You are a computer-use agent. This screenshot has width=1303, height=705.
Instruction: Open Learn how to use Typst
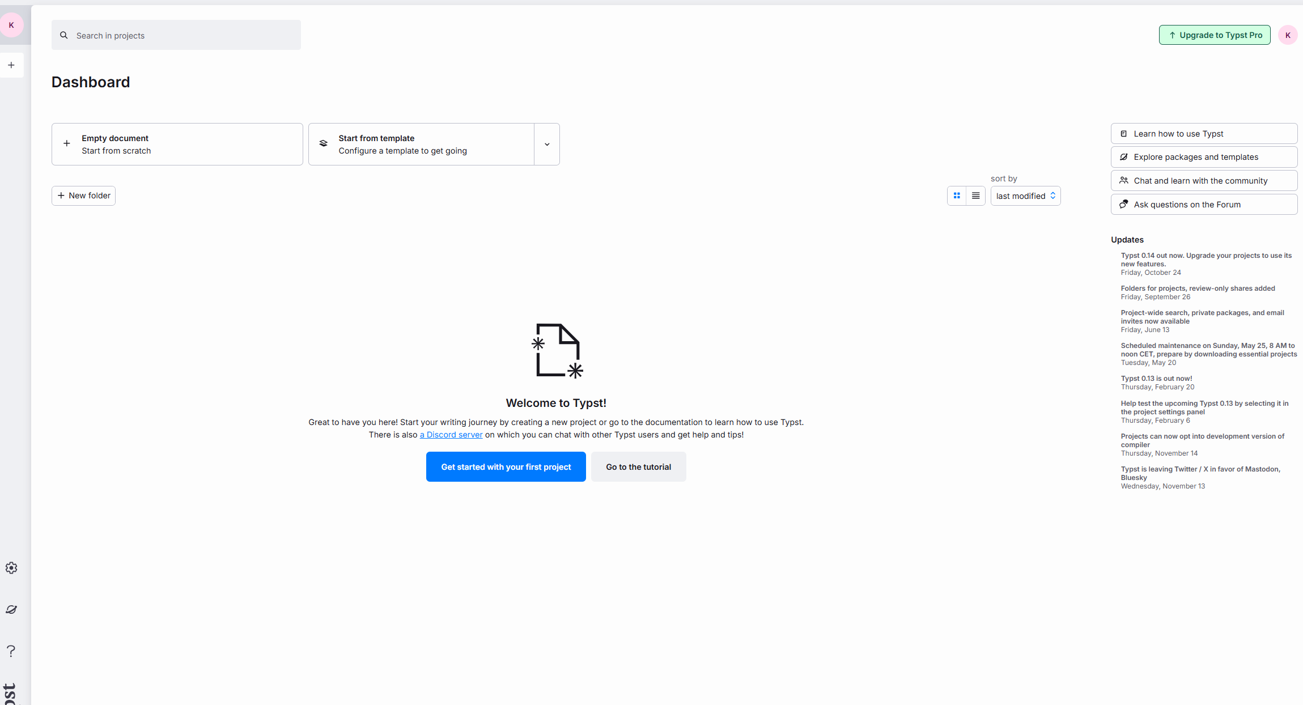pyautogui.click(x=1203, y=134)
